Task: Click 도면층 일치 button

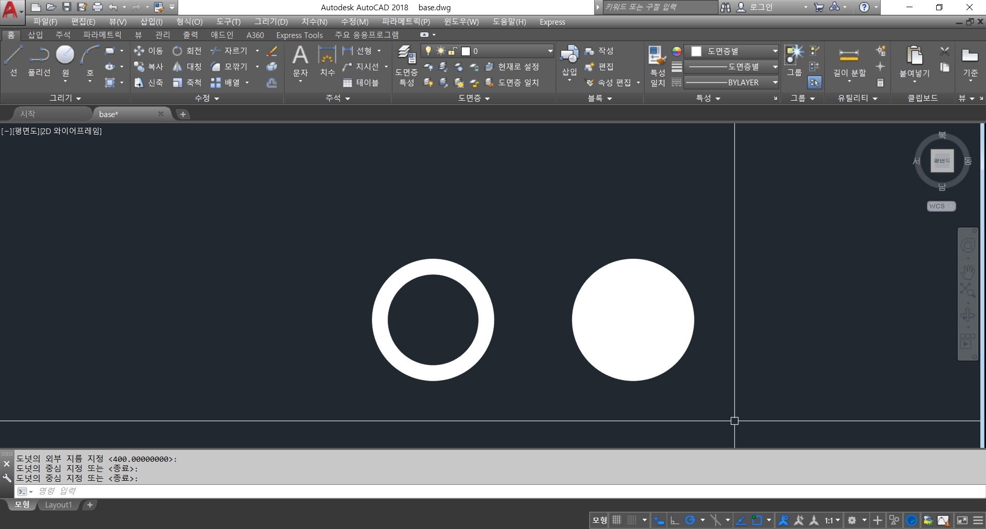Action: [x=512, y=83]
